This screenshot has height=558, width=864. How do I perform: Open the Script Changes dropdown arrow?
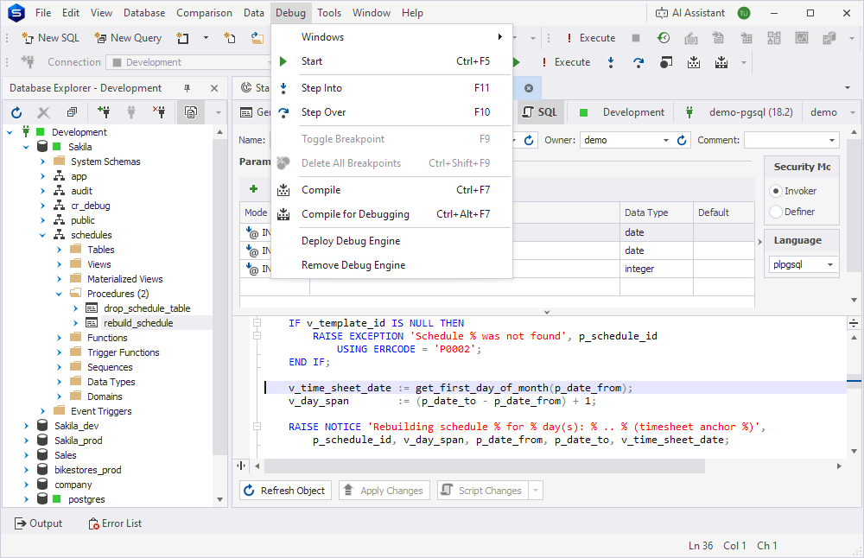point(536,491)
